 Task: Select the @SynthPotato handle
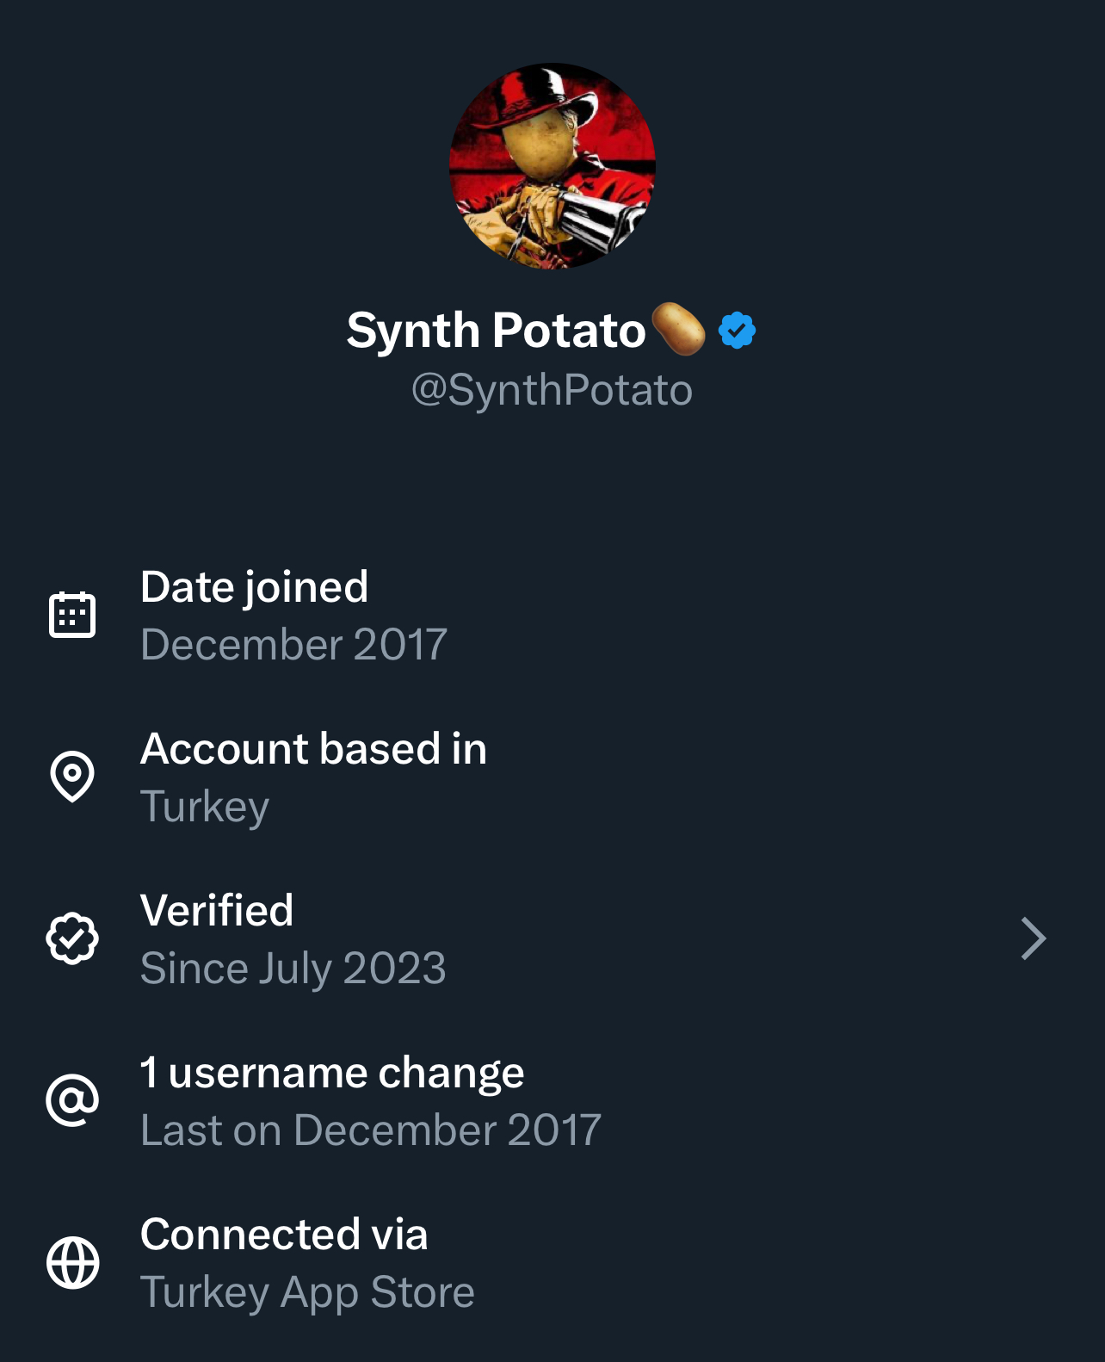pos(552,390)
